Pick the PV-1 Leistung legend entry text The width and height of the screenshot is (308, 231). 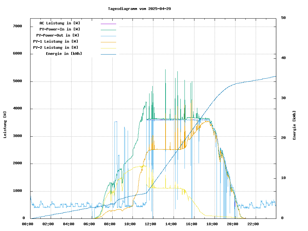(56, 41)
